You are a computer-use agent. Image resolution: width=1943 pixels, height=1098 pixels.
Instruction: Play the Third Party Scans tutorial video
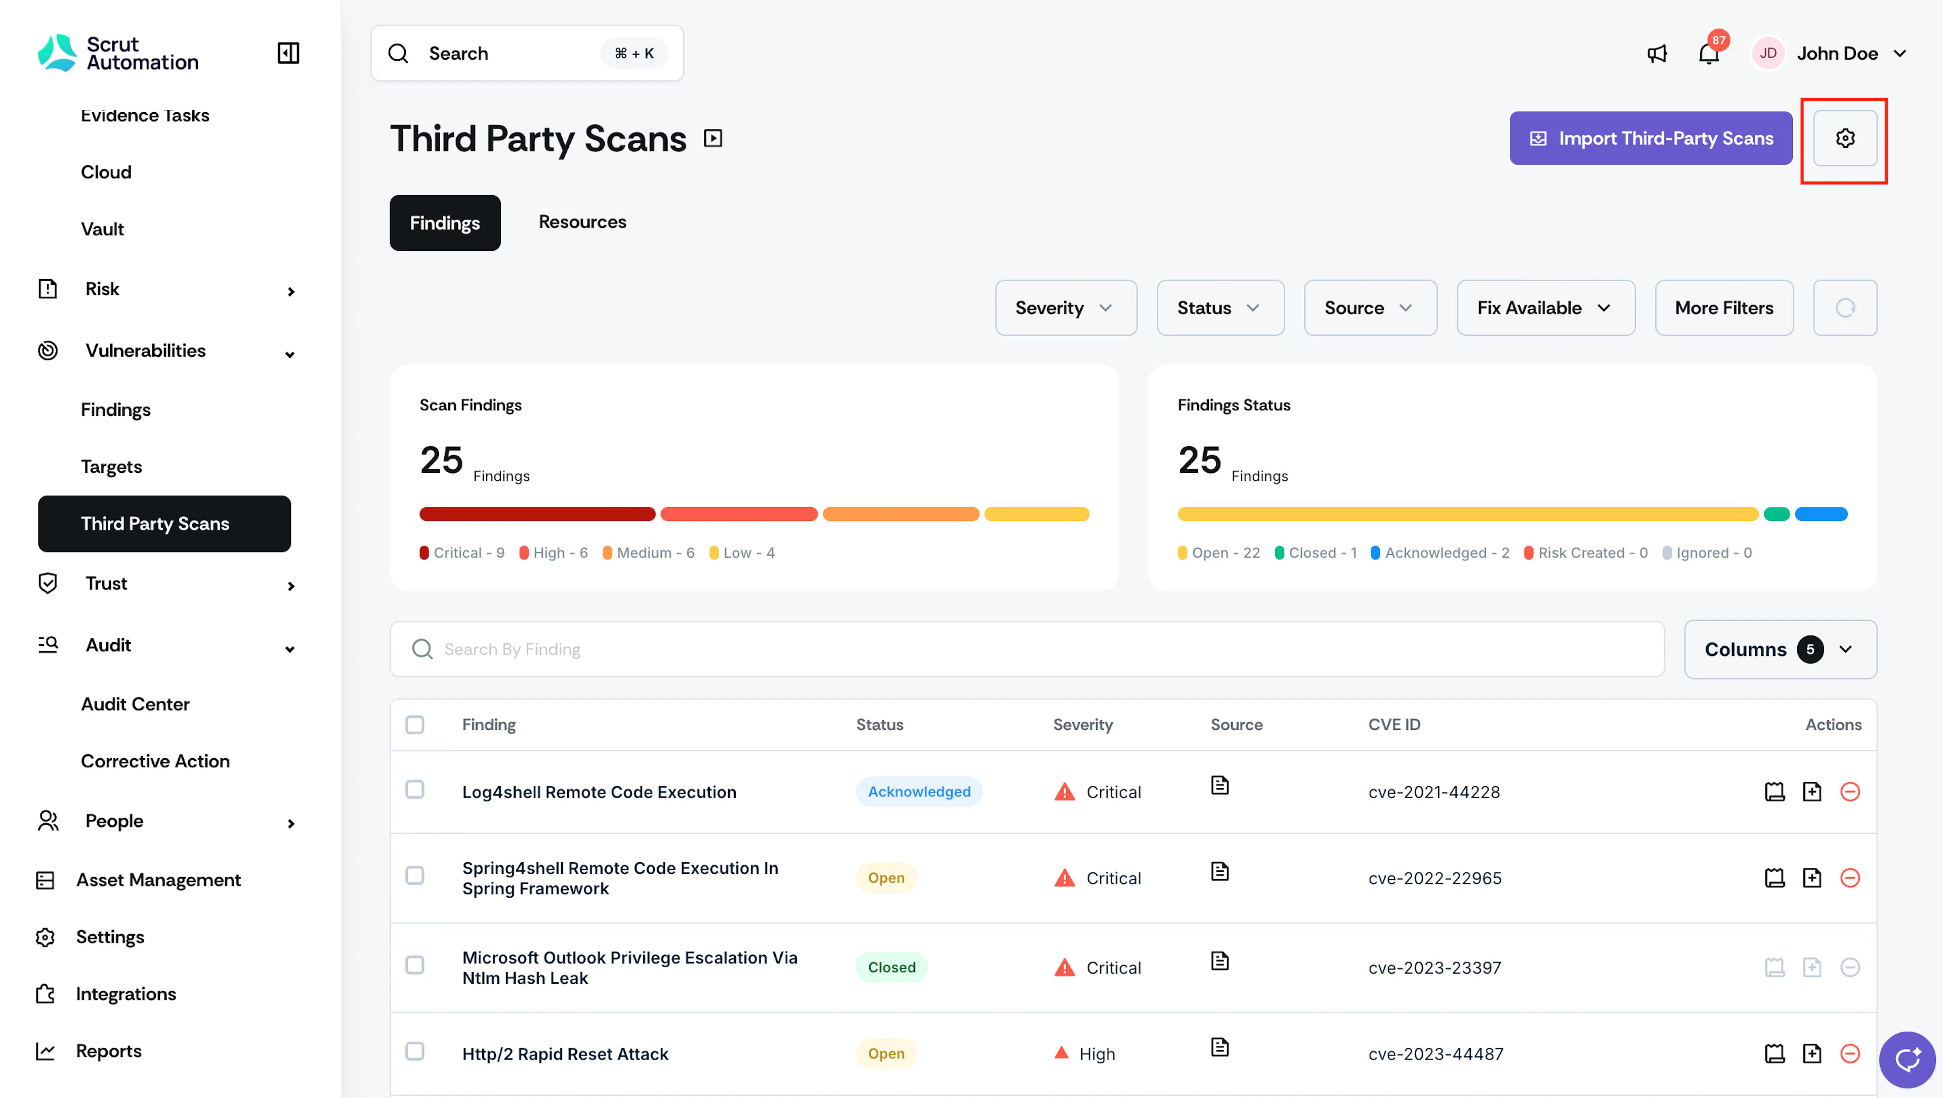click(713, 138)
